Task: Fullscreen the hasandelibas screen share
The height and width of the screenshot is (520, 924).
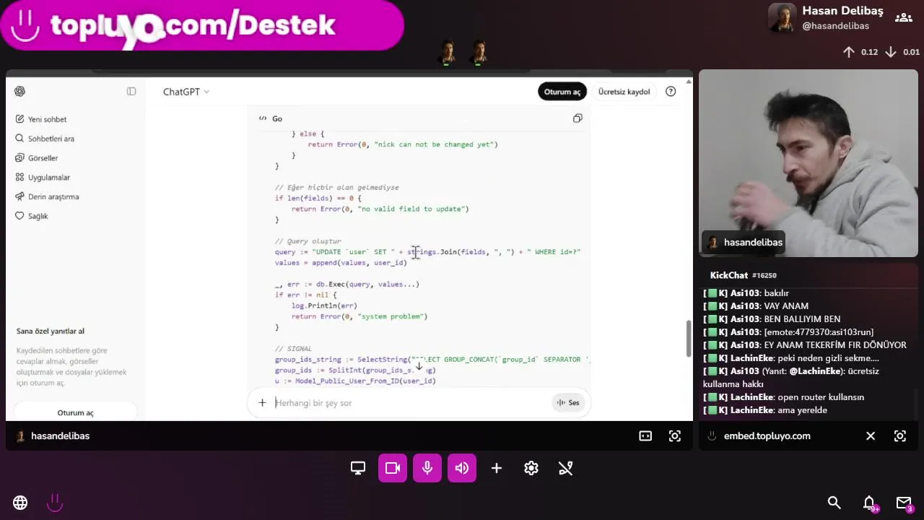Action: click(x=675, y=436)
